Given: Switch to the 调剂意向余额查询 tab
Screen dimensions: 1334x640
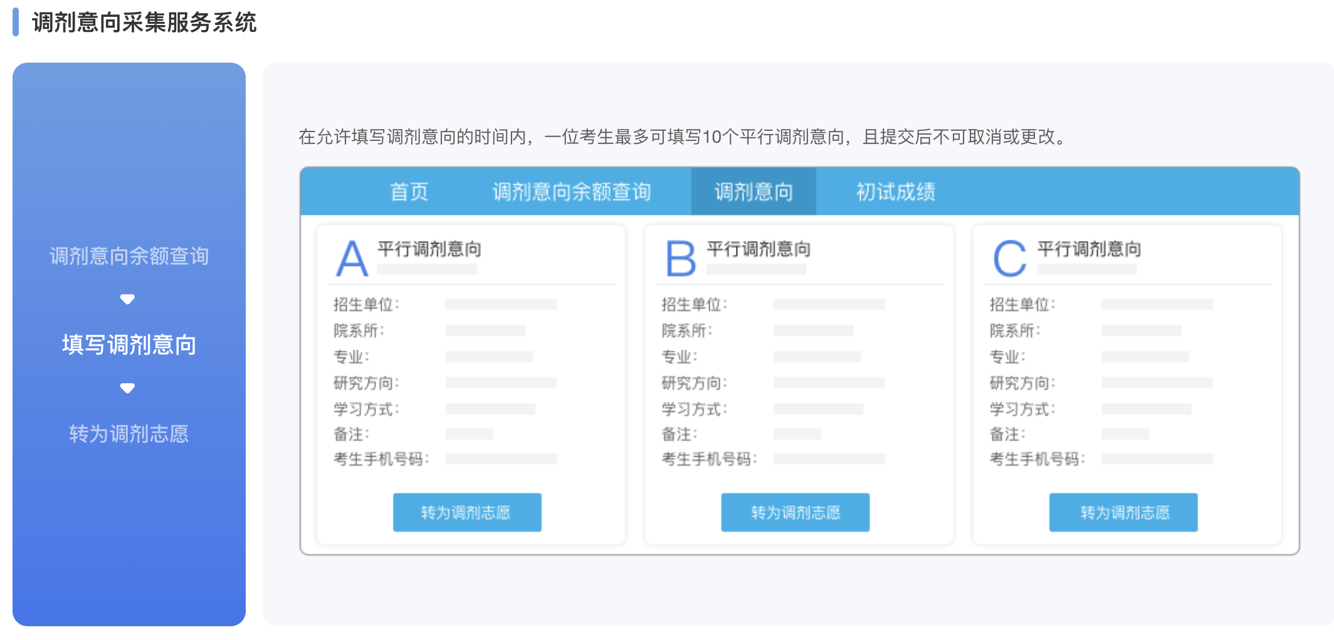Looking at the screenshot, I should pyautogui.click(x=571, y=192).
